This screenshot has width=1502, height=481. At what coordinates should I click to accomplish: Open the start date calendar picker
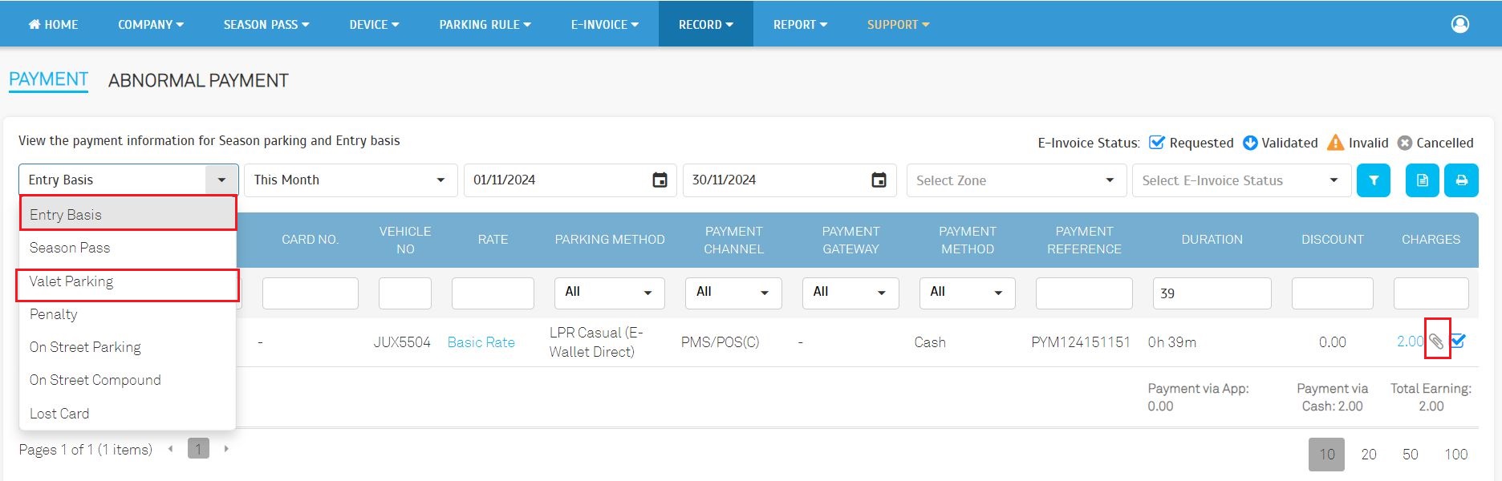660,180
